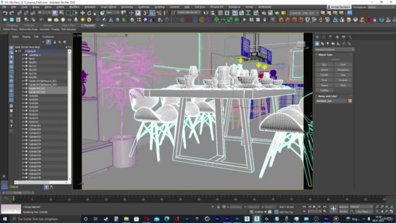Activate the Select and Move tool

pyautogui.click(x=82, y=13)
